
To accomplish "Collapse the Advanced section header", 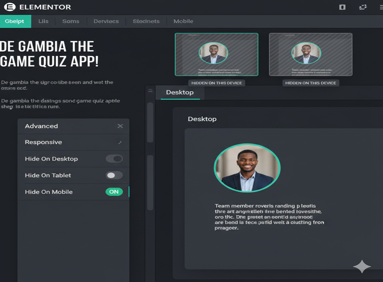I will coord(41,126).
